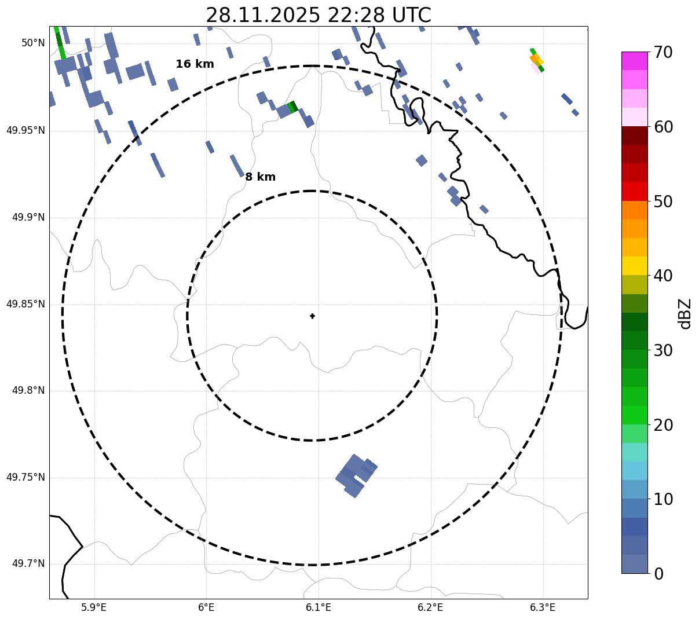Image resolution: width=699 pixels, height=619 pixels.
Task: Click the longitude label "6.1°E"
Action: coord(319,607)
